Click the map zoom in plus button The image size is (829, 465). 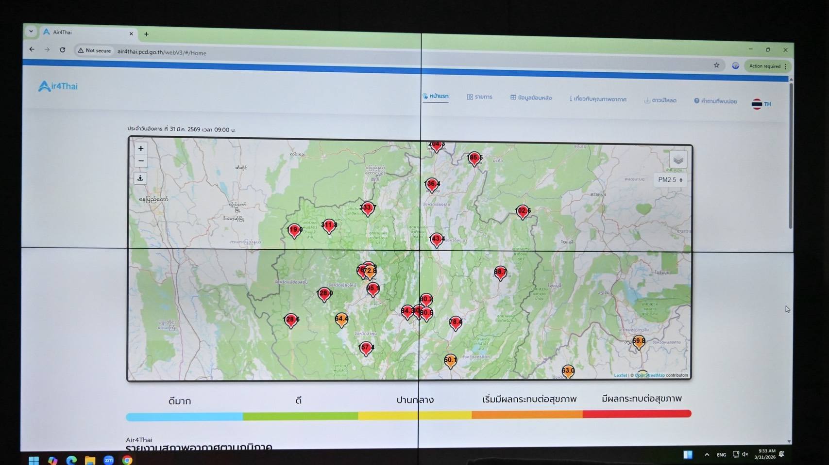(141, 148)
